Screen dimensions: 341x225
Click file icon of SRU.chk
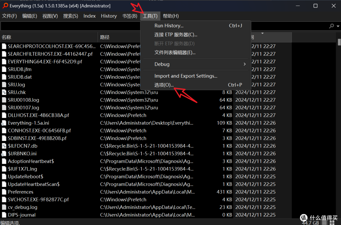coord(4,92)
